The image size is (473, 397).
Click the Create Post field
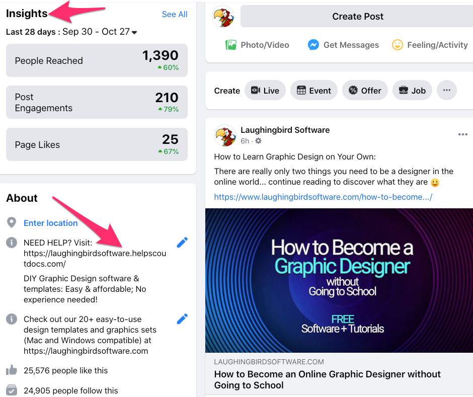pyautogui.click(x=358, y=16)
